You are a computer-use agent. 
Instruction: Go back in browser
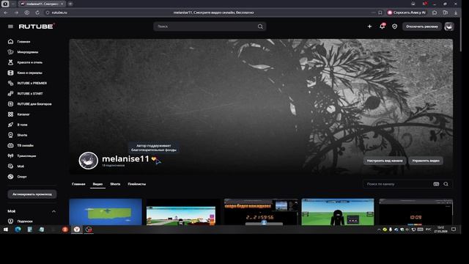point(6,12)
